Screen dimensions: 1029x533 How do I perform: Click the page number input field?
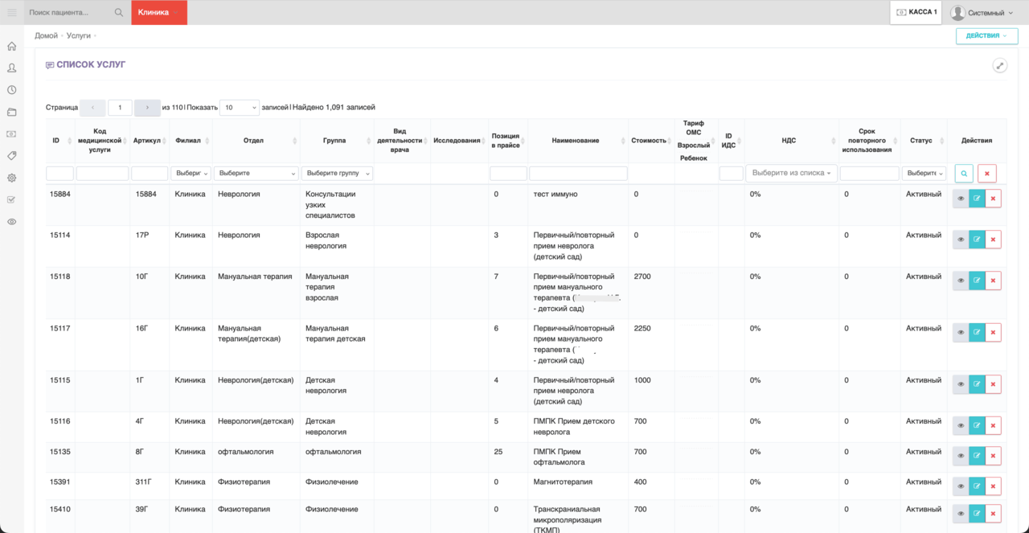point(120,108)
